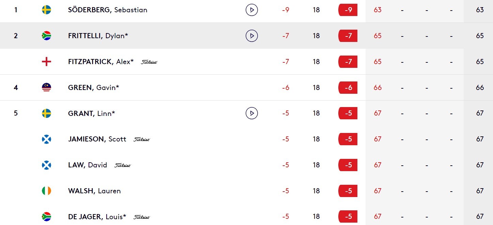Image resolution: width=493 pixels, height=225 pixels.
Task: Play video highlights for Frittelli
Action: coord(252,36)
